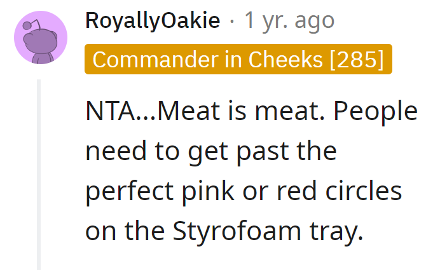Click the word "Cheeks" in the orange flair

pos(285,60)
